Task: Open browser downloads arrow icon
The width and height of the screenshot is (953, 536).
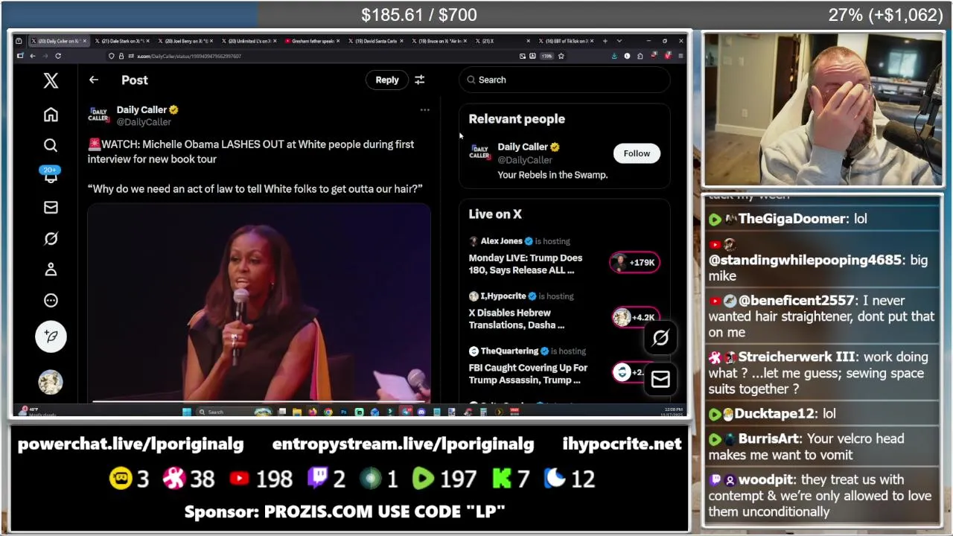Action: tap(614, 56)
